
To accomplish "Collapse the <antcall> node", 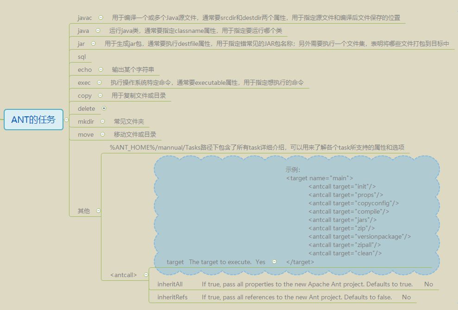I will (x=146, y=275).
